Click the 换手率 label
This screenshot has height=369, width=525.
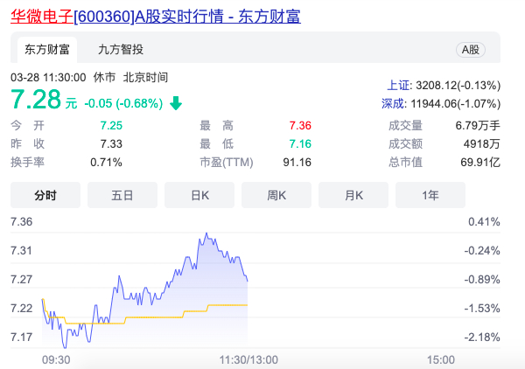(x=27, y=163)
